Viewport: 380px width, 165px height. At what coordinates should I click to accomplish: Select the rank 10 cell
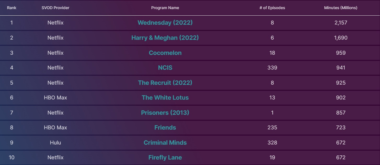pyautogui.click(x=11, y=157)
